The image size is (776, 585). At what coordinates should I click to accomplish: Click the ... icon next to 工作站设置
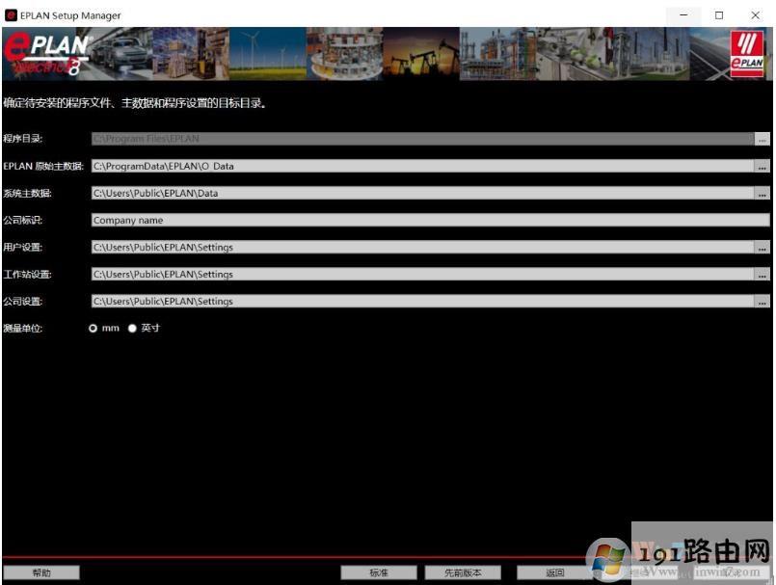click(763, 274)
